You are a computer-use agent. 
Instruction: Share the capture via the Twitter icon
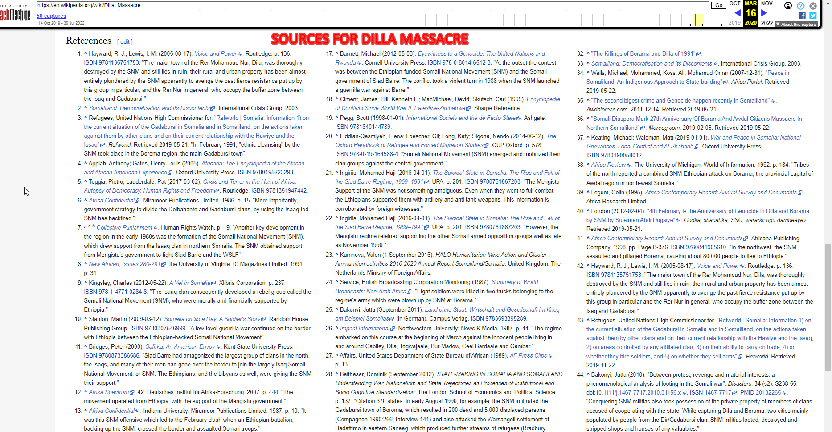813,16
